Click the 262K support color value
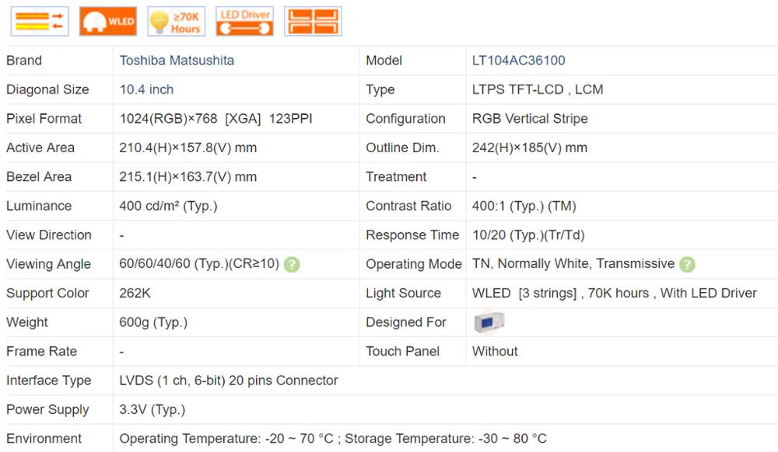The height and width of the screenshot is (452, 778). (x=135, y=293)
